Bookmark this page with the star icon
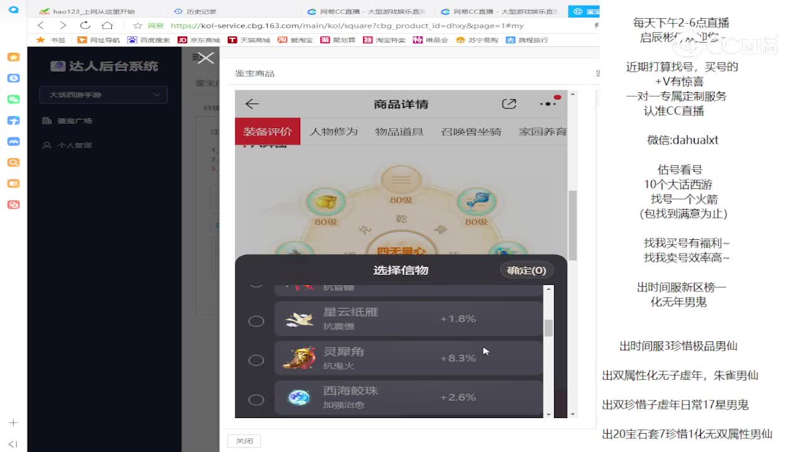Screen dimensions: 804x452 point(138,26)
